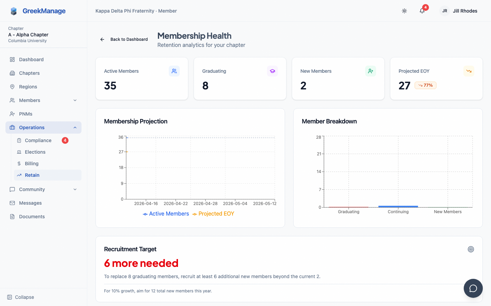
Task: Open notifications bell icon
Action: (422, 11)
